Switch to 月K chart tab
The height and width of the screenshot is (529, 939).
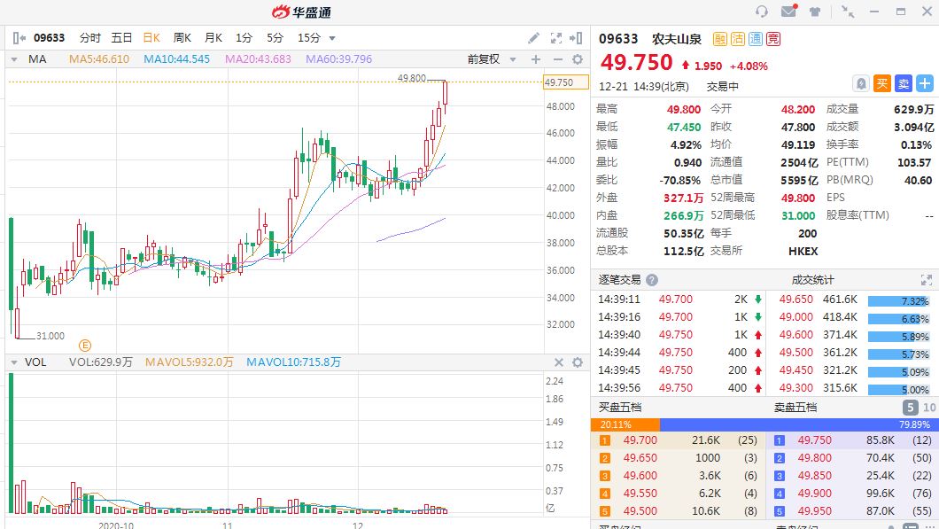click(x=213, y=38)
